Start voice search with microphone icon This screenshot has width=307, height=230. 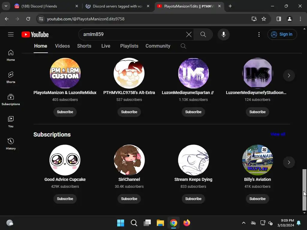tap(223, 34)
